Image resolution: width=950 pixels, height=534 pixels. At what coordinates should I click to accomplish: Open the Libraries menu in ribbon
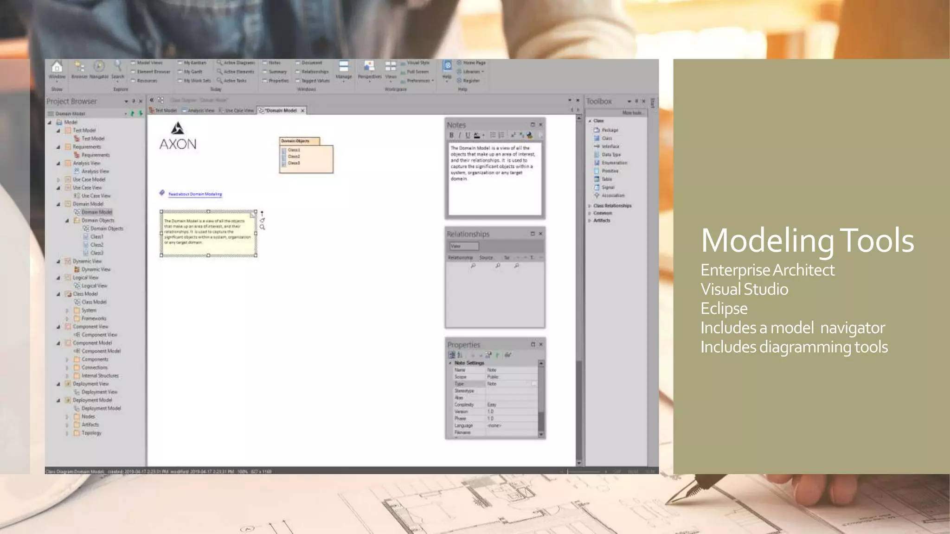tap(470, 72)
